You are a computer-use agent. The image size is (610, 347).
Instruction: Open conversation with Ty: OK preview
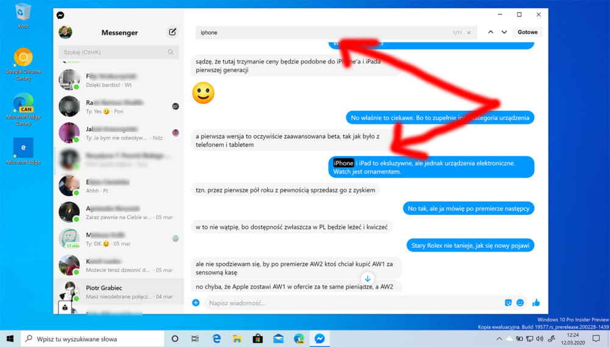119,239
